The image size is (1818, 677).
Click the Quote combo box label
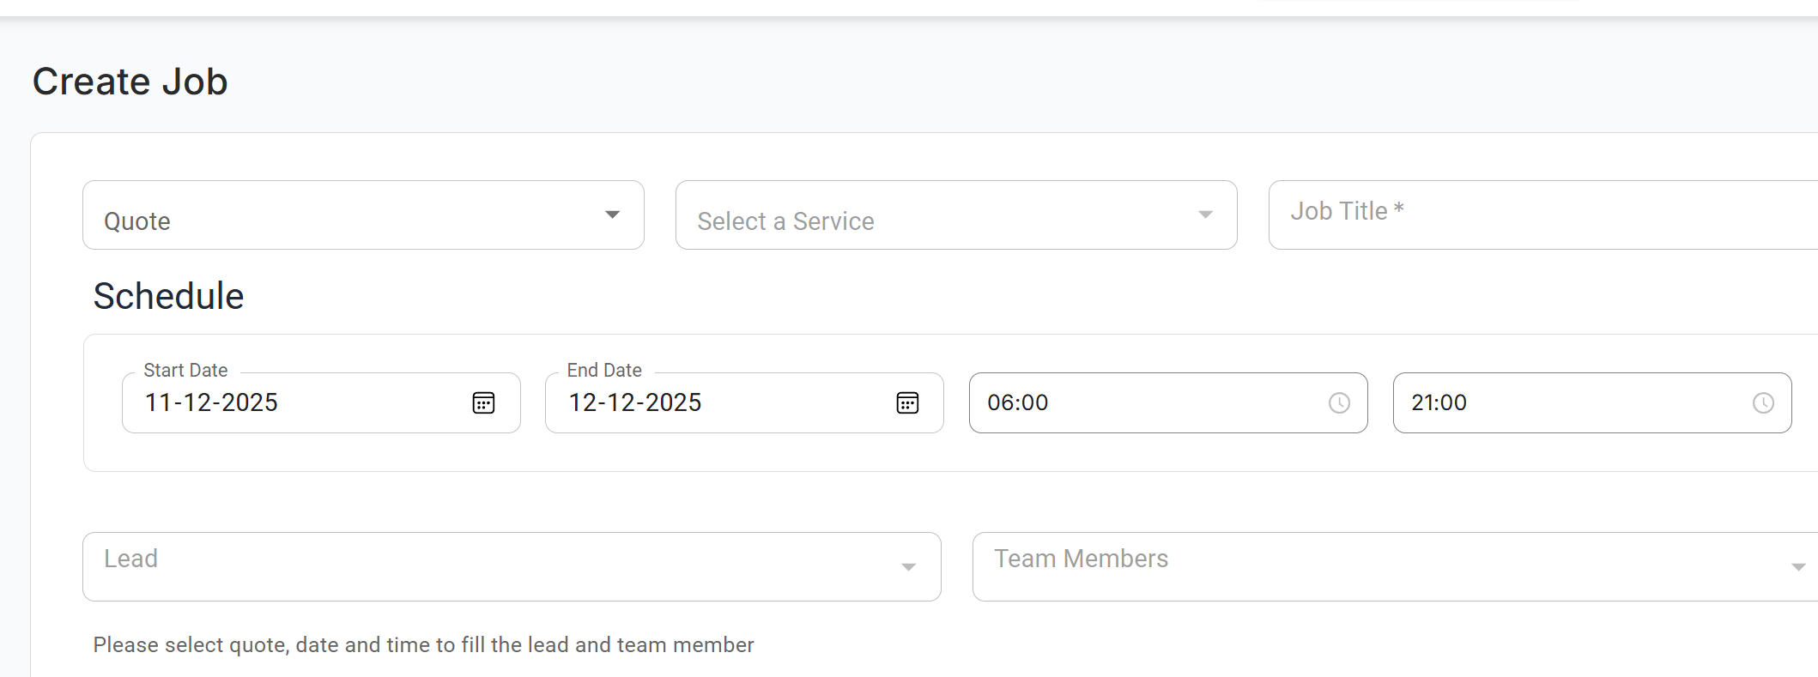(137, 221)
